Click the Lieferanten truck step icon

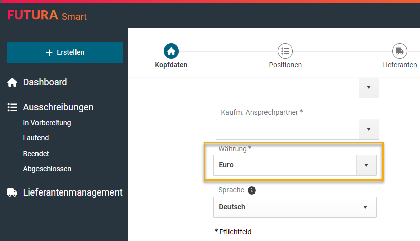click(399, 51)
